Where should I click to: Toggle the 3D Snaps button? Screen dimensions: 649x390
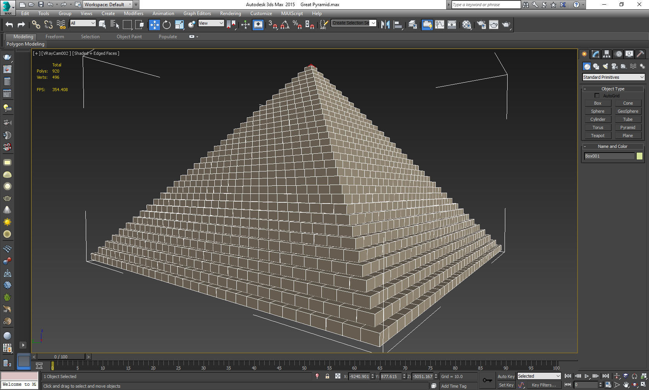[272, 25]
